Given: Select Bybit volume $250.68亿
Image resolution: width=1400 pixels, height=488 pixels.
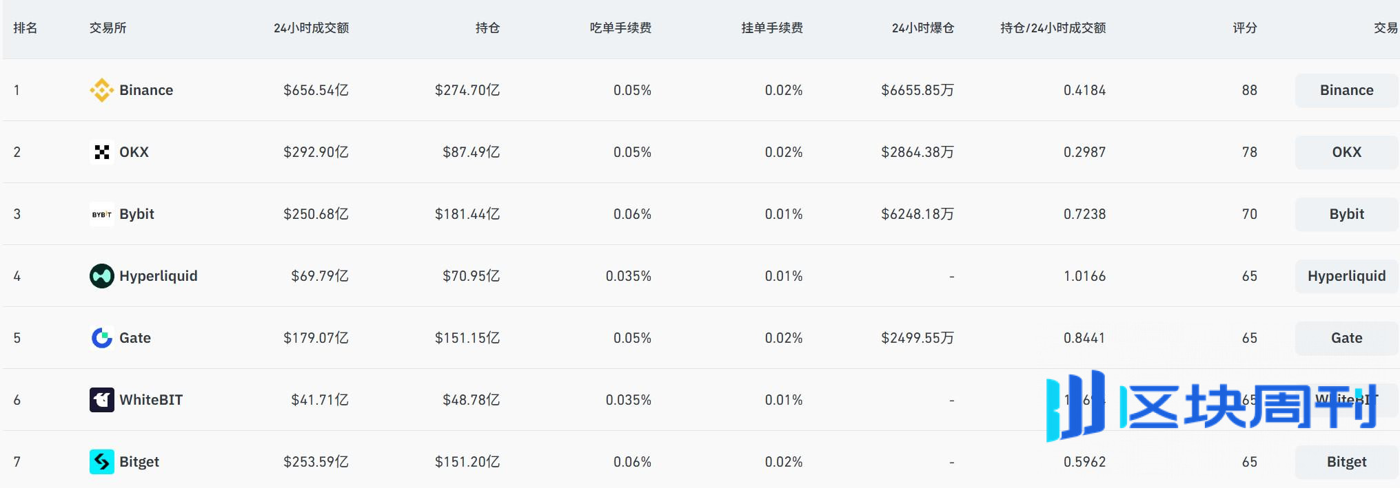Looking at the screenshot, I should (x=316, y=214).
